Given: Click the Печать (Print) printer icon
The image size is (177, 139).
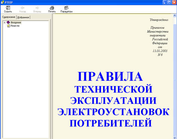Looking at the screenshot, I should (x=52, y=8).
